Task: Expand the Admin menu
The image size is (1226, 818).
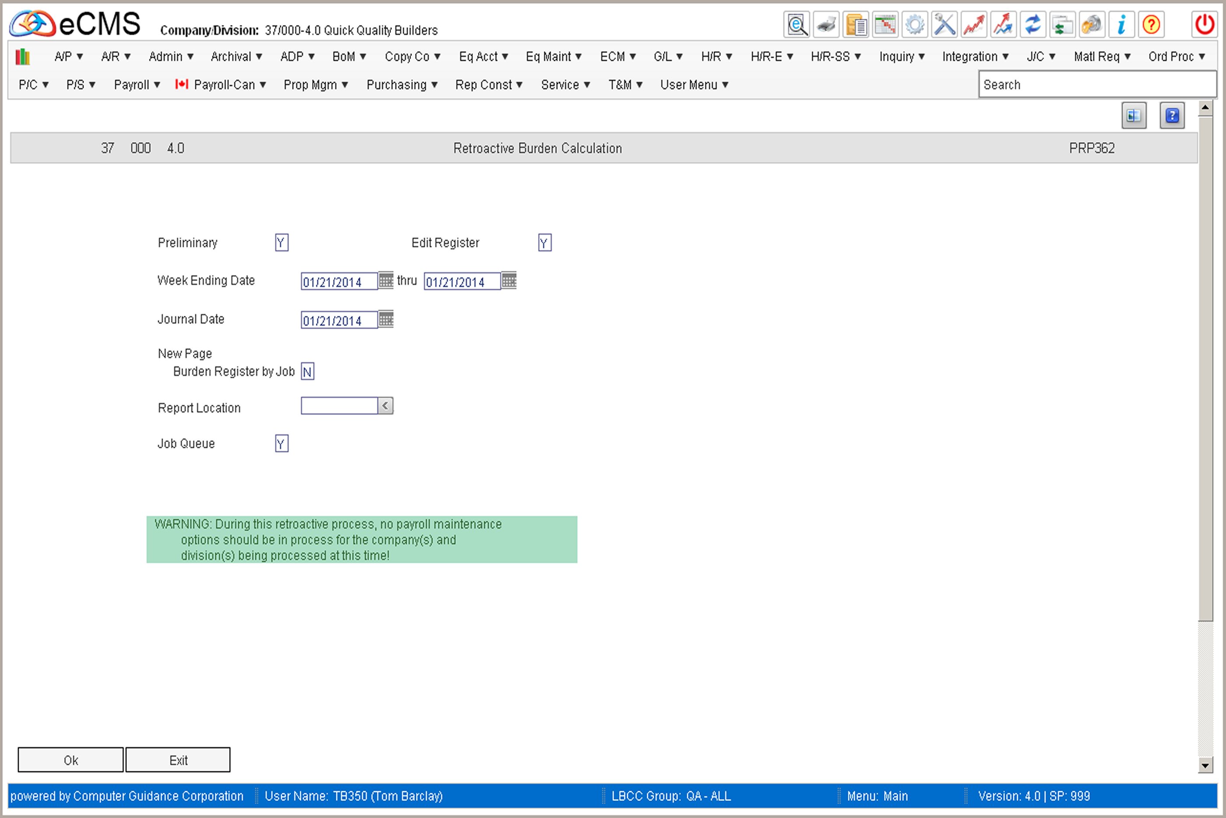Action: pos(171,57)
